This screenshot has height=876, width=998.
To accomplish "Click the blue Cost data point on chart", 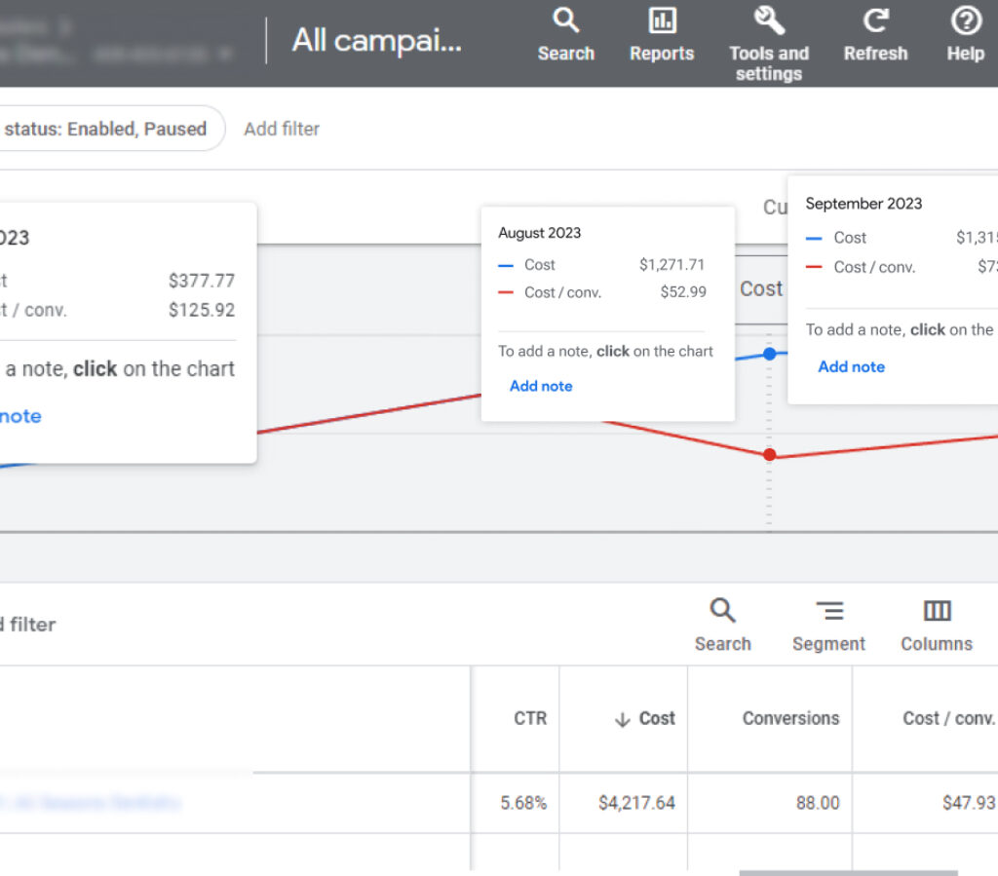I will (770, 354).
